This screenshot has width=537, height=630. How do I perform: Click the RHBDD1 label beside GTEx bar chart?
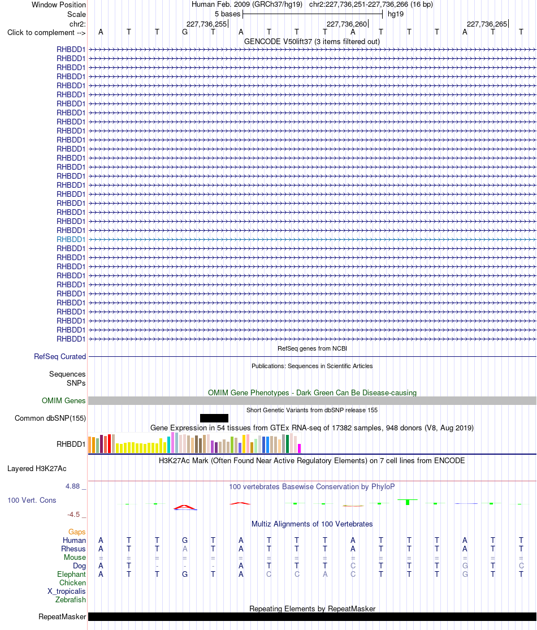pyautogui.click(x=71, y=444)
